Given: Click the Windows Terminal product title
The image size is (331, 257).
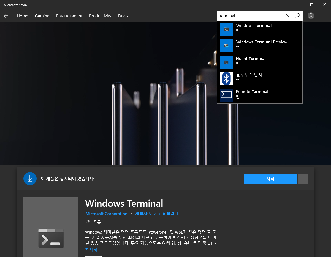Looking at the screenshot, I should (x=124, y=203).
